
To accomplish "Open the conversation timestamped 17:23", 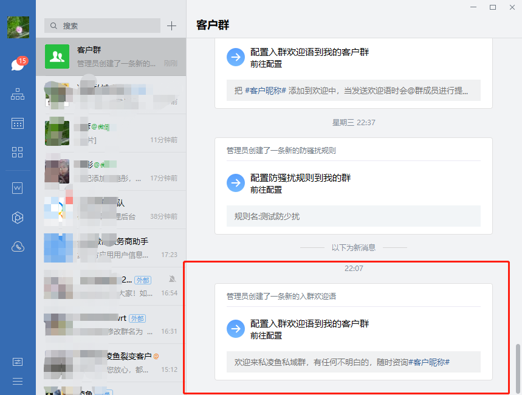I will click(x=111, y=248).
